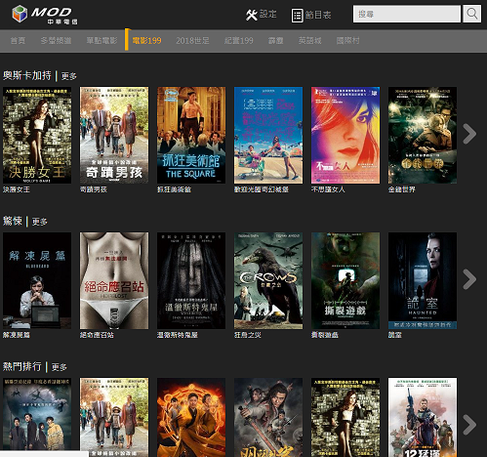
Task: Open 奇蹟男孩 poster in 熱門排行 row
Action: click(114, 417)
